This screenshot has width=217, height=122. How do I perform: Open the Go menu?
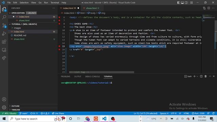tap(40, 3)
